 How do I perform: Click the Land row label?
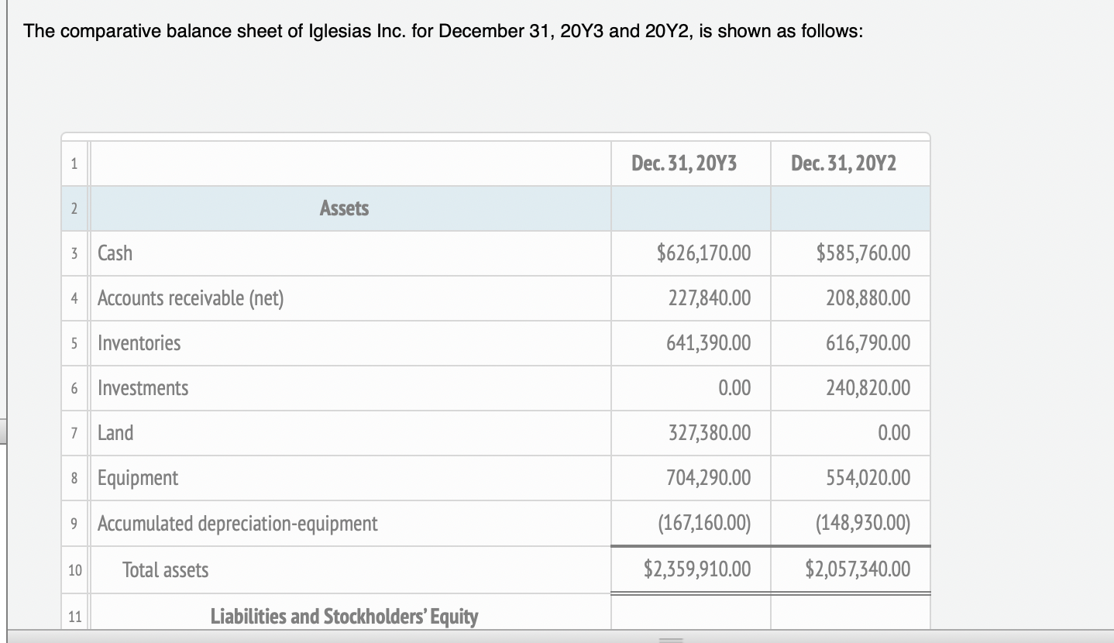pyautogui.click(x=115, y=432)
